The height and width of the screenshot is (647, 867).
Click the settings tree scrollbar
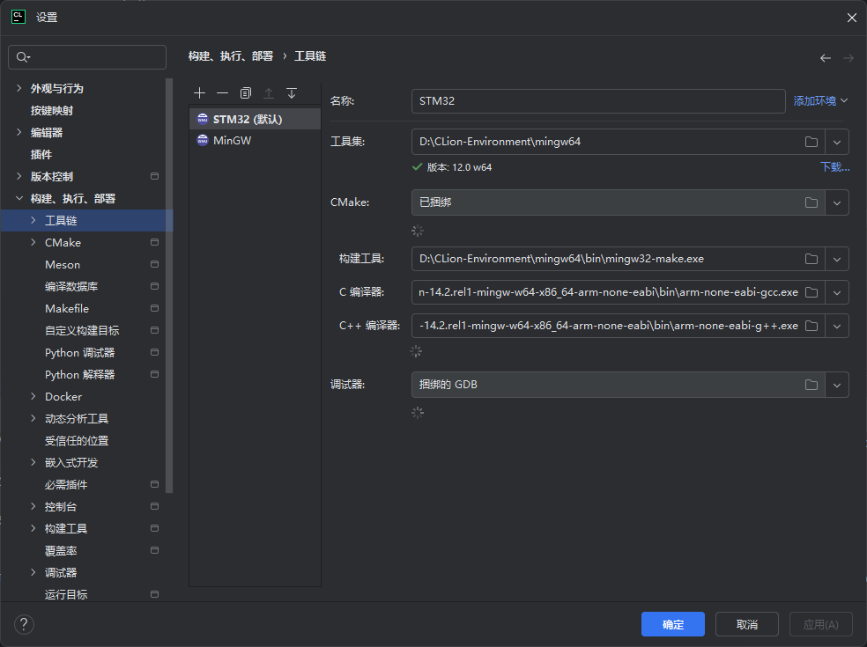pyautogui.click(x=169, y=284)
